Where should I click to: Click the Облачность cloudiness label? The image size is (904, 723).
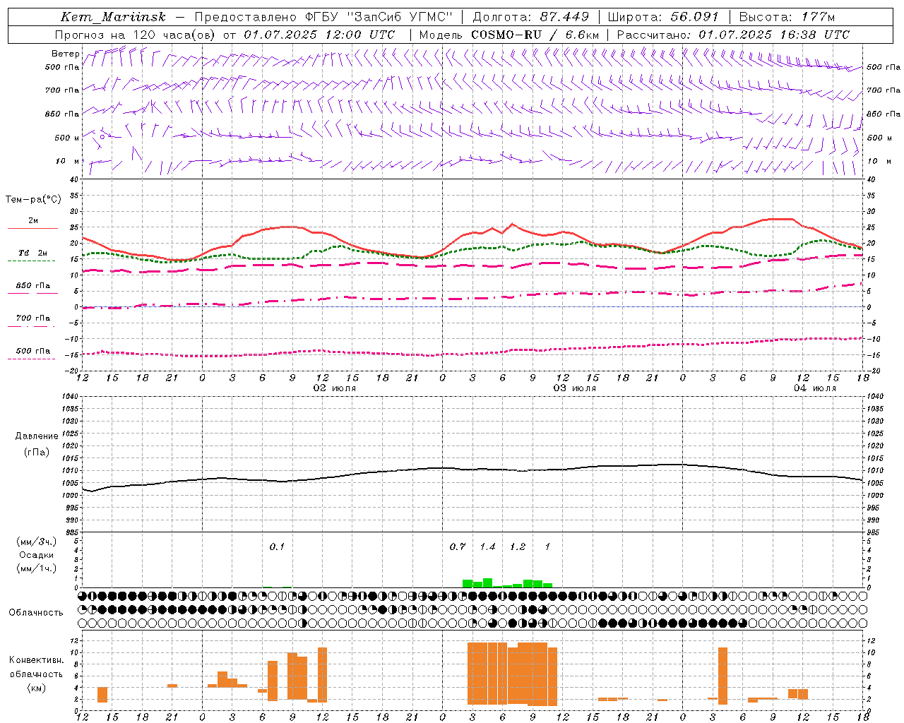point(36,613)
